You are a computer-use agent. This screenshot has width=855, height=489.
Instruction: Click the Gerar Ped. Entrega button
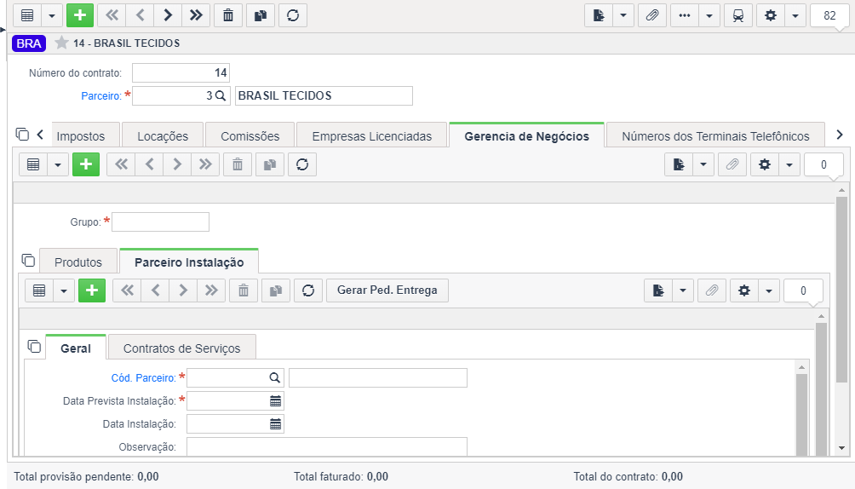[387, 291]
